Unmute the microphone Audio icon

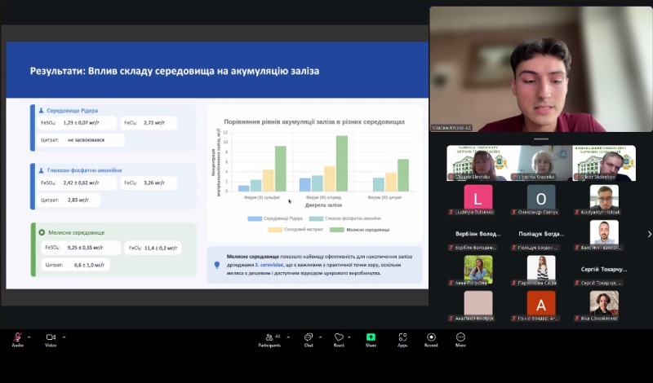17,337
